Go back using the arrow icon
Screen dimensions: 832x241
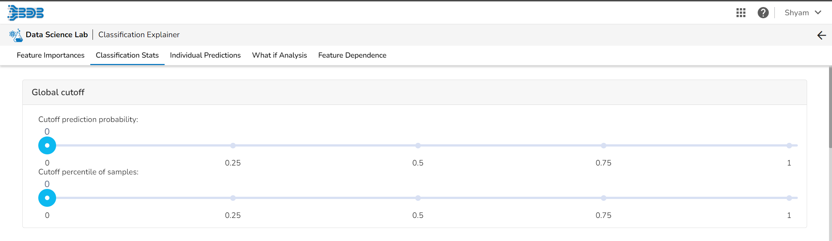click(821, 35)
